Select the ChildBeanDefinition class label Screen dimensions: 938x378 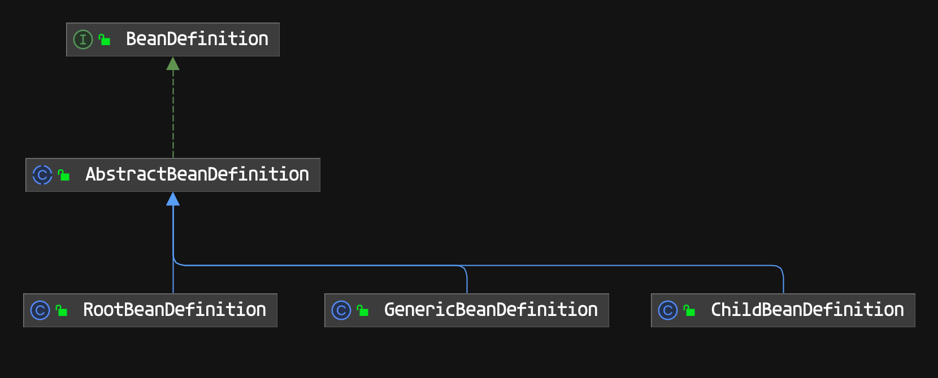[807, 310]
